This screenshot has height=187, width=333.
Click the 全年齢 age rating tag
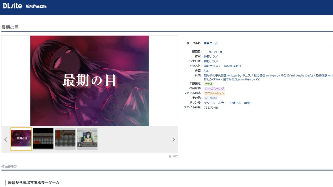[209, 84]
